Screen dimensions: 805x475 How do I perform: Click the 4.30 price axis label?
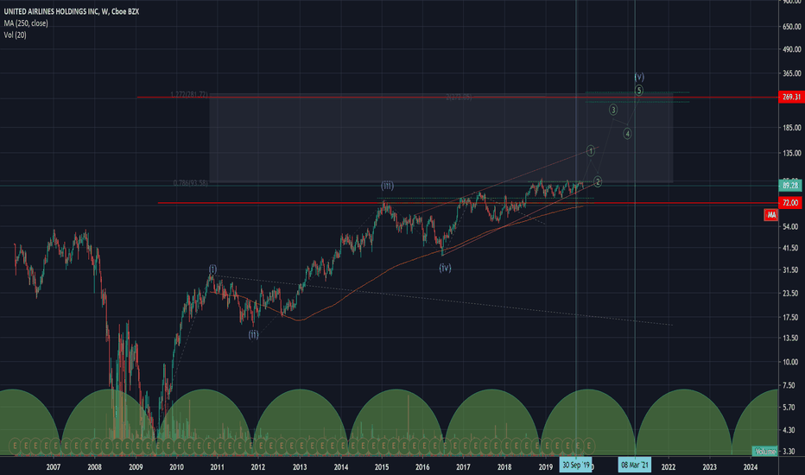click(789, 430)
